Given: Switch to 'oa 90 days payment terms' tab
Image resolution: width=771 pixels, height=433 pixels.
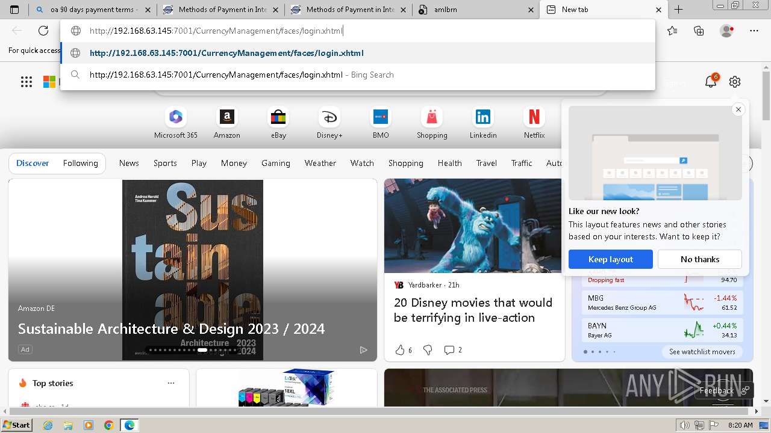Looking at the screenshot, I should coord(93,10).
